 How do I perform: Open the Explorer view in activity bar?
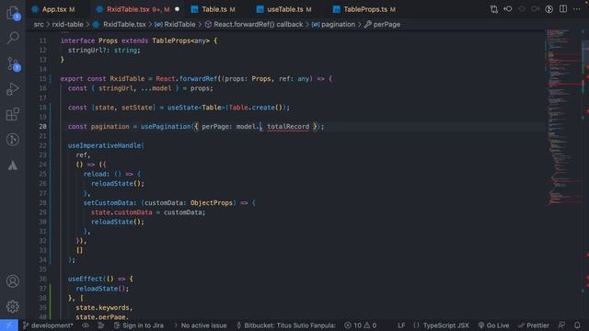pyautogui.click(x=13, y=13)
